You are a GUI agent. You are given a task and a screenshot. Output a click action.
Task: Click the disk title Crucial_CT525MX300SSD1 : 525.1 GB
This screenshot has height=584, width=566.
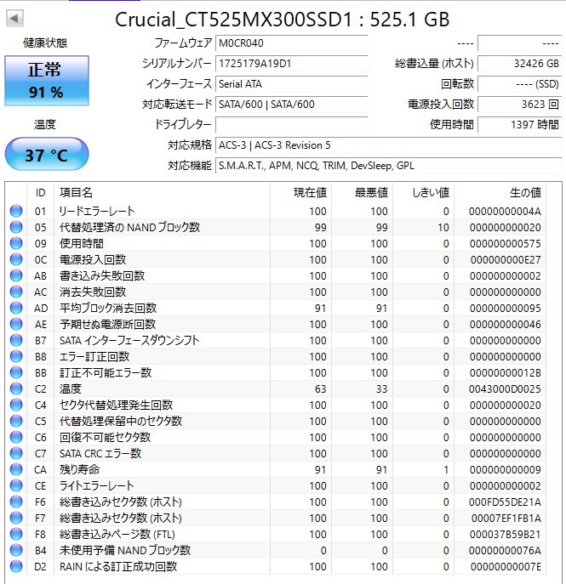283,20
